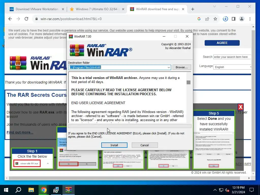Open the notification center icon
The image size is (260, 195).
tap(252, 190)
